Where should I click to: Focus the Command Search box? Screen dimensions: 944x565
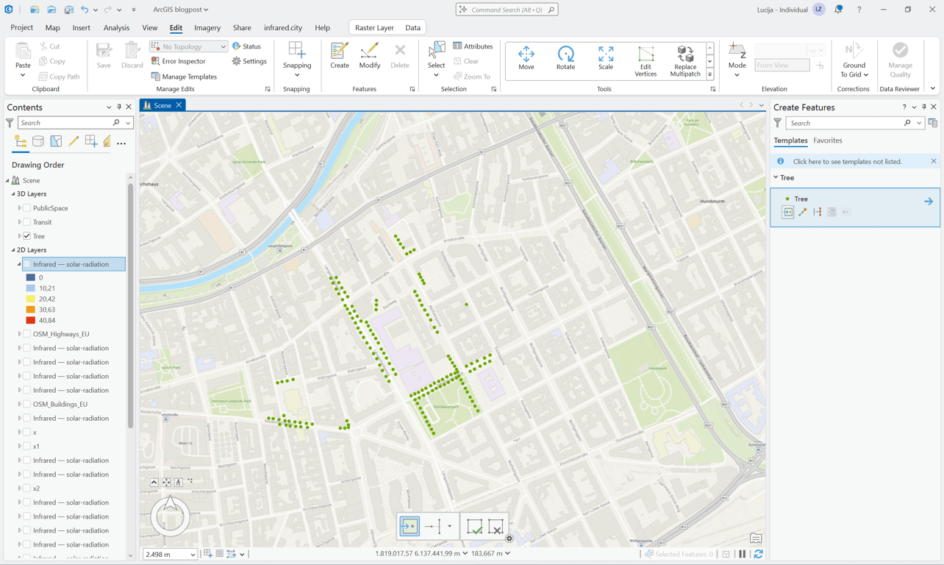pos(507,10)
